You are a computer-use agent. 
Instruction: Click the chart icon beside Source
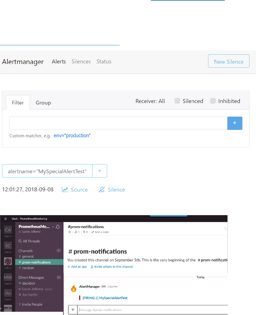pos(65,190)
